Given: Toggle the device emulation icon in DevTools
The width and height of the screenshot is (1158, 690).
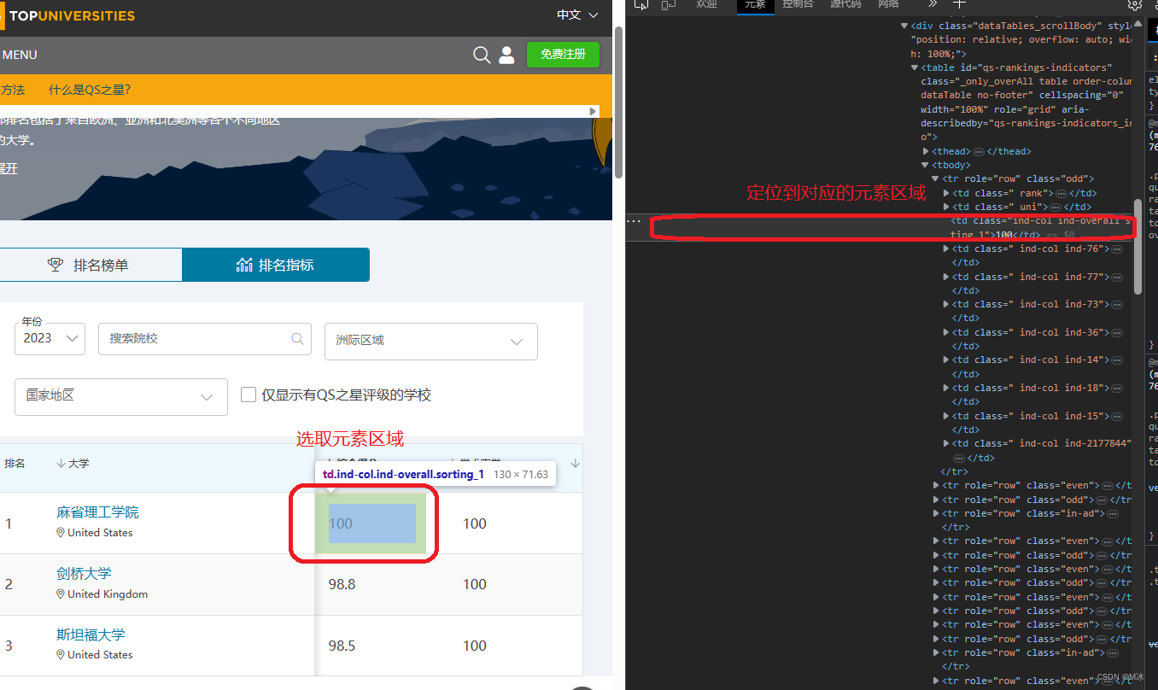Looking at the screenshot, I should pos(669,4).
